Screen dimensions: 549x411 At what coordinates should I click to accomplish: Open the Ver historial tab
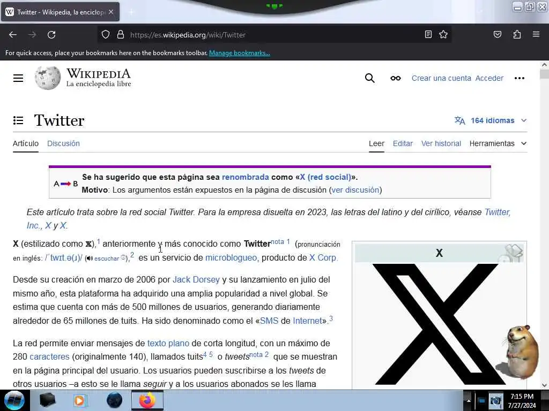441,143
